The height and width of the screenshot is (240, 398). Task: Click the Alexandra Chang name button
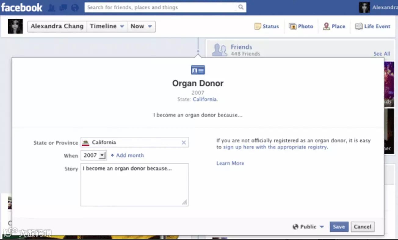click(x=57, y=26)
